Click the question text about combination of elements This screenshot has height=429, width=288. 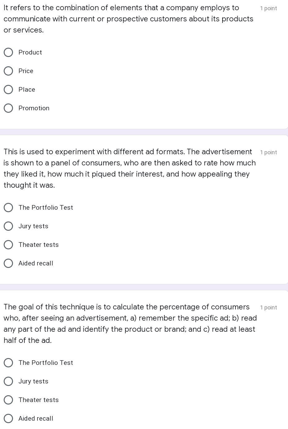(x=128, y=19)
